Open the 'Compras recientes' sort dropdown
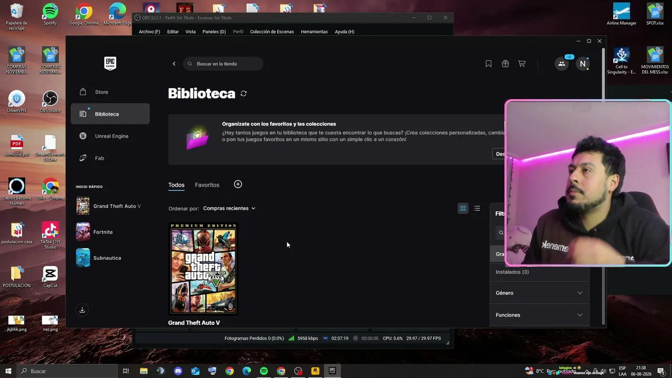 coord(229,208)
